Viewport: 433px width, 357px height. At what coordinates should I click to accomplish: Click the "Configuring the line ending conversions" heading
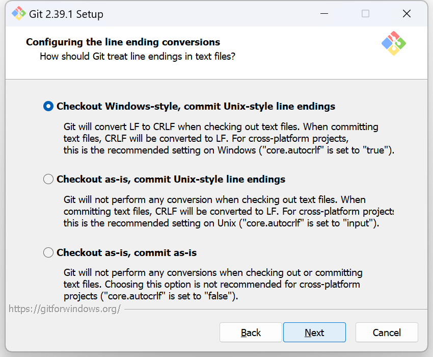[123, 42]
